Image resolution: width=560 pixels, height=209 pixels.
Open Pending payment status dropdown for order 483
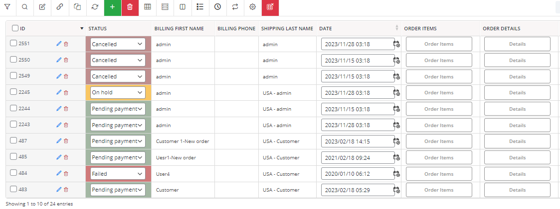tap(118, 190)
